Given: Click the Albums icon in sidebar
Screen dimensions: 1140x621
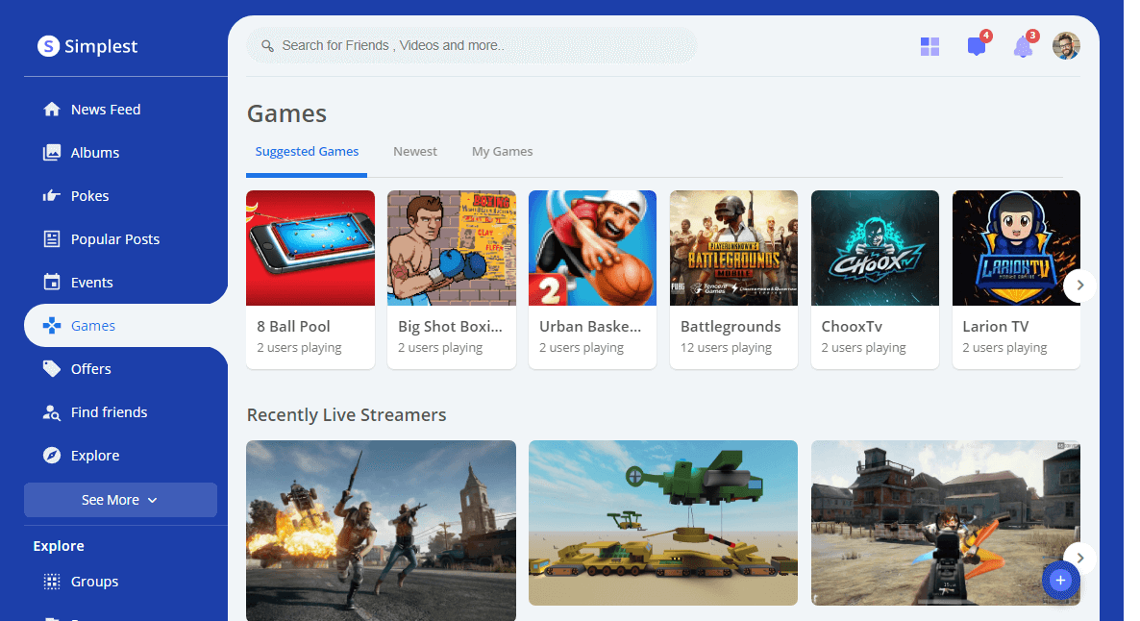Looking at the screenshot, I should [52, 153].
